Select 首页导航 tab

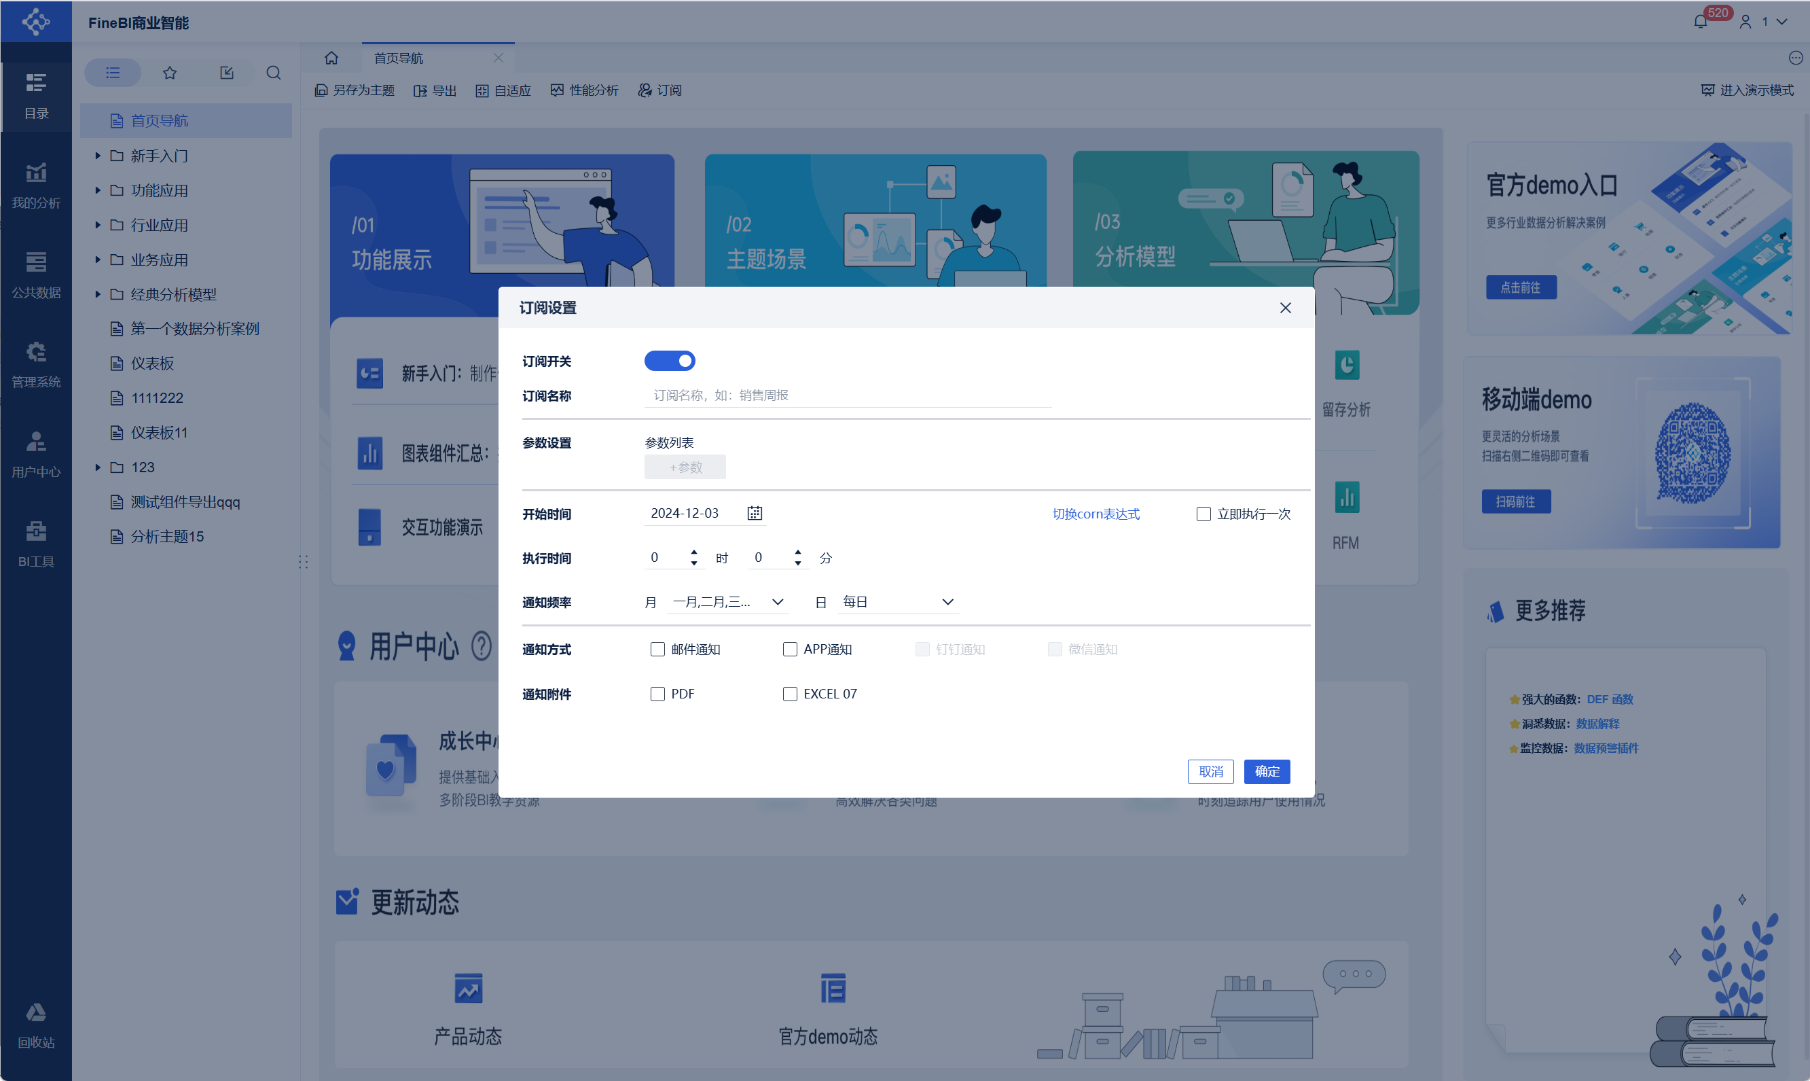tap(399, 58)
